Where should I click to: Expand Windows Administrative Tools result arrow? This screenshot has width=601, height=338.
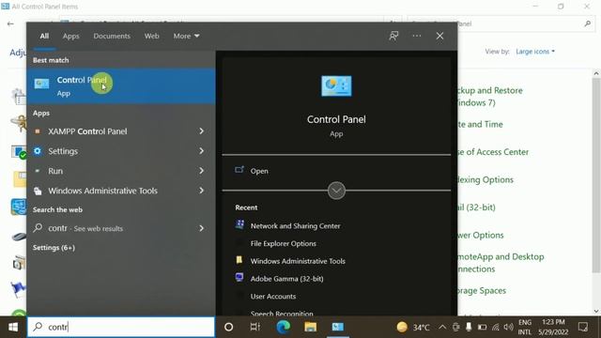tap(202, 191)
